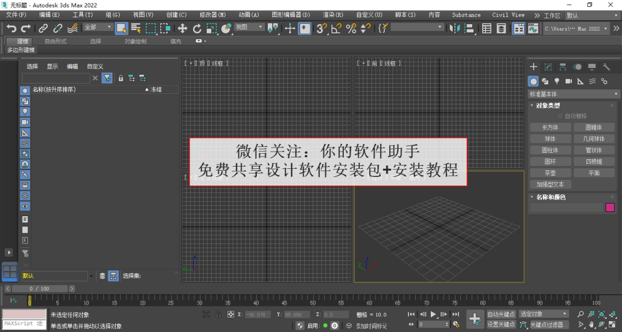Toggle the Selection Lock padlock in status bar
Screen dimensions: 622x332
pos(218,315)
